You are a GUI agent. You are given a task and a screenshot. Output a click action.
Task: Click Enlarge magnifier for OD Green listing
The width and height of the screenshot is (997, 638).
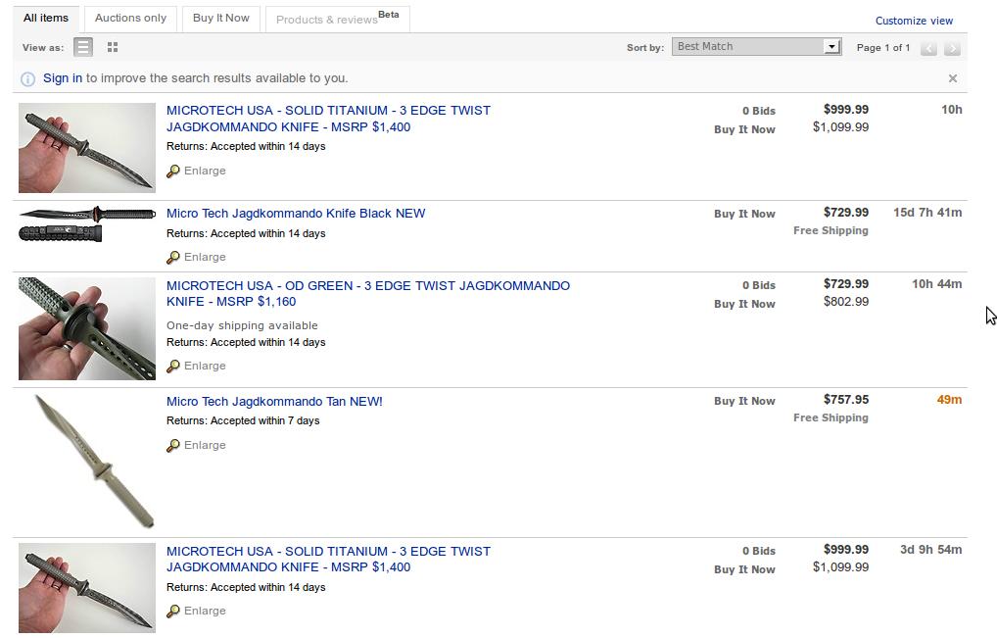(173, 366)
